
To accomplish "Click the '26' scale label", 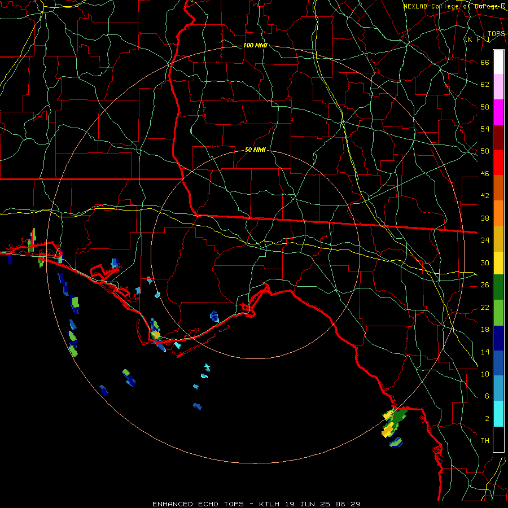I will tap(485, 285).
